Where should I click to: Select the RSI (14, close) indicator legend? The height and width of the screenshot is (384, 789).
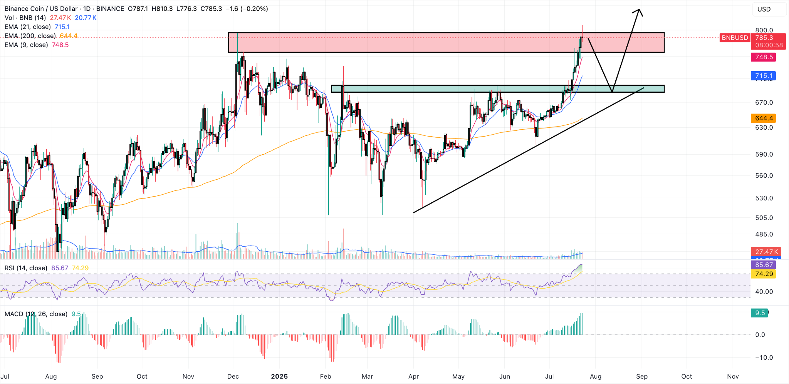point(26,268)
